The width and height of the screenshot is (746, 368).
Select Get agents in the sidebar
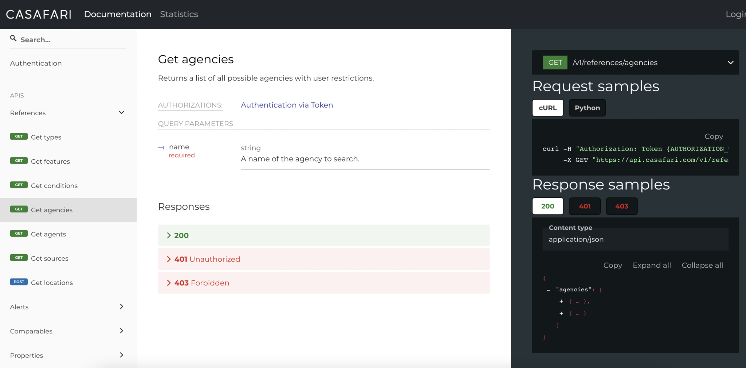click(x=49, y=234)
